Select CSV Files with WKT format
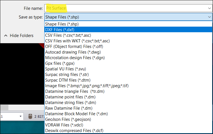This screenshot has height=134, width=213. [x=77, y=41]
